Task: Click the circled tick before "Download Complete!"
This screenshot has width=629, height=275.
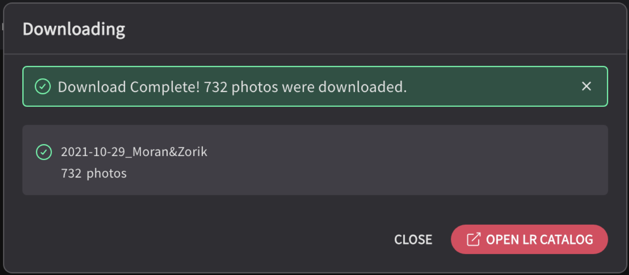Action: 43,86
